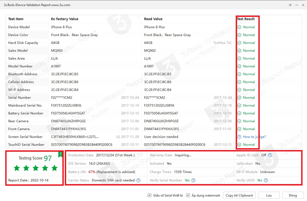Screen dimensions: 307x201
Task: Click the help icon beside Verify UDID
Action: pos(266,180)
